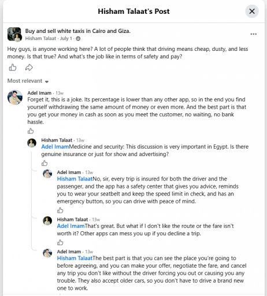Image resolution: width=267 pixels, height=296 pixels.
Task: Click the Hisham Talaat mention in the last reply
Action: click(75, 258)
